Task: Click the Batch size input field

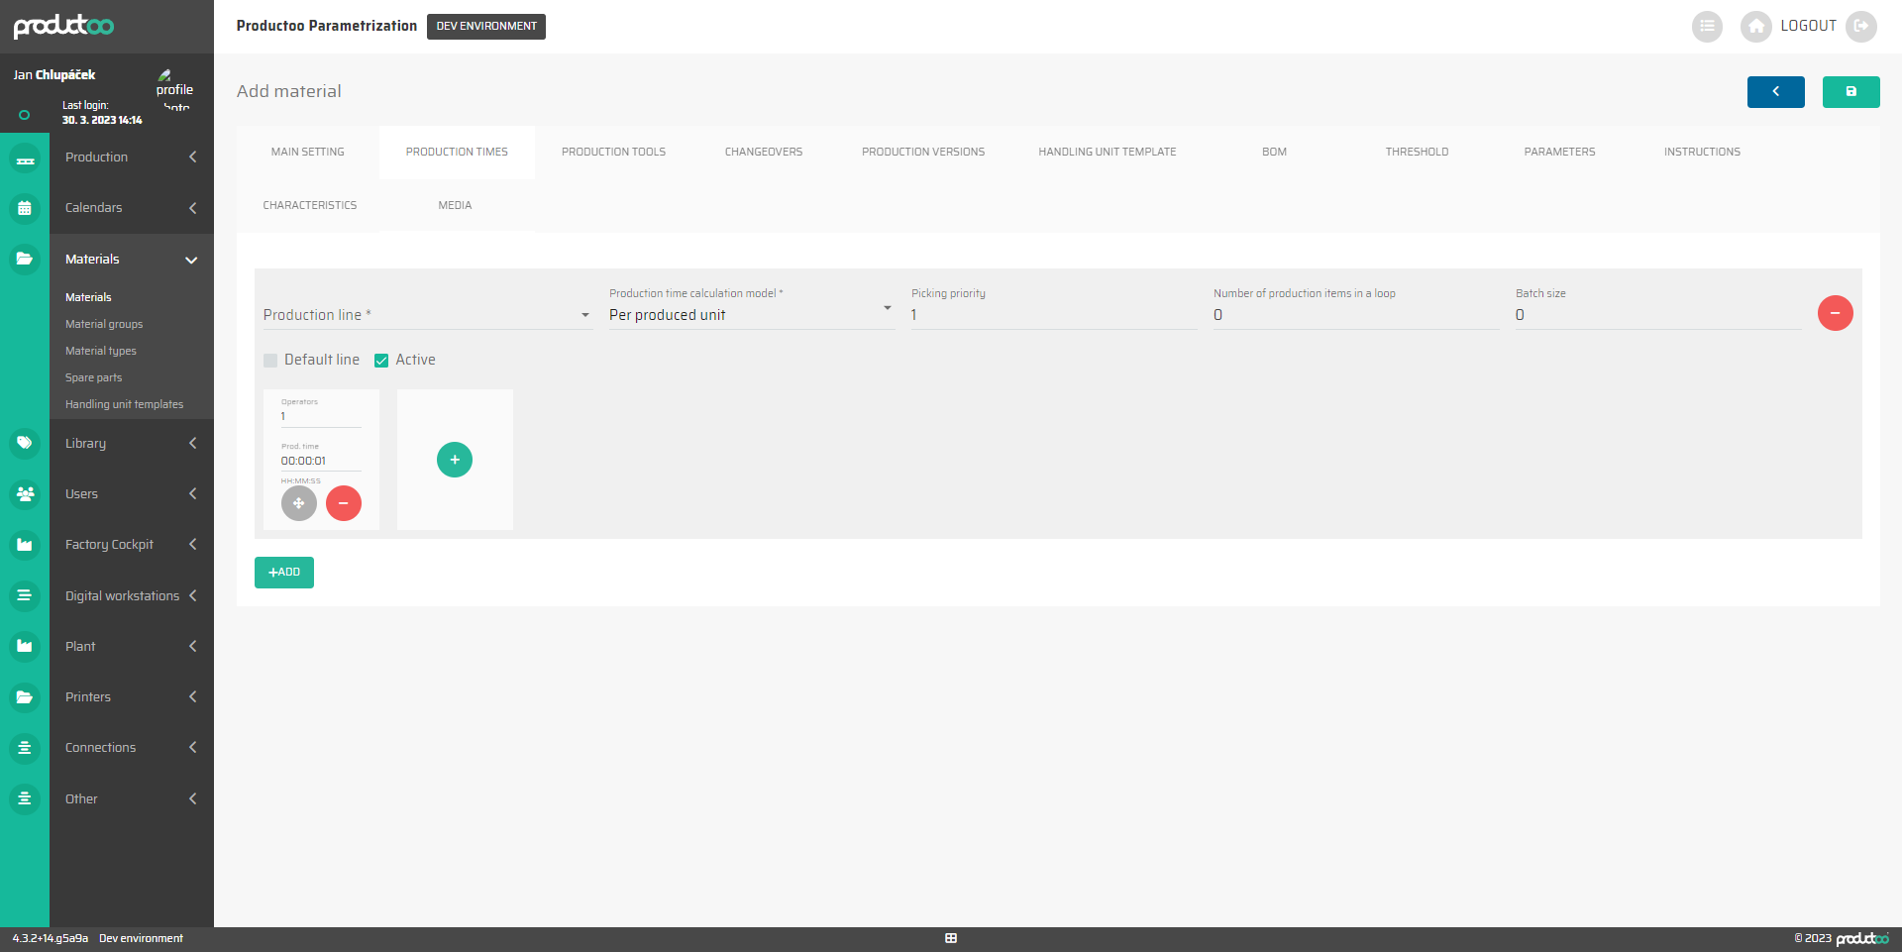Action: coord(1656,315)
